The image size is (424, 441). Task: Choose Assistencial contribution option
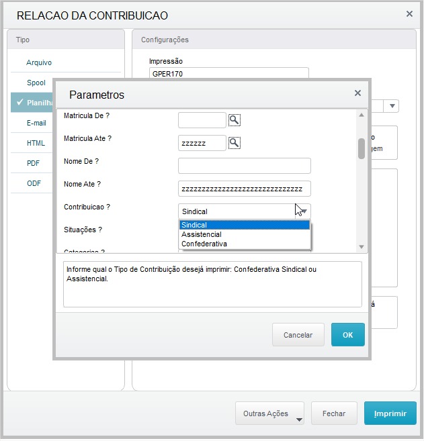click(245, 234)
